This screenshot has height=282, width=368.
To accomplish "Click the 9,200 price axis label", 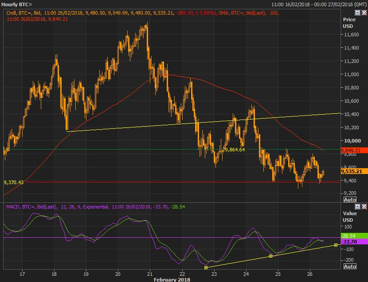I will point(350,193).
